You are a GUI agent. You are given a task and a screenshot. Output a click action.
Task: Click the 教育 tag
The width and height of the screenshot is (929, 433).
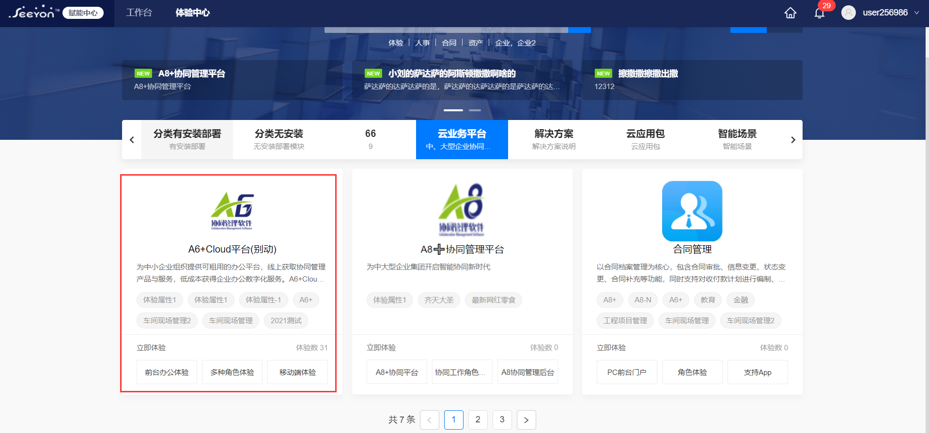(708, 300)
